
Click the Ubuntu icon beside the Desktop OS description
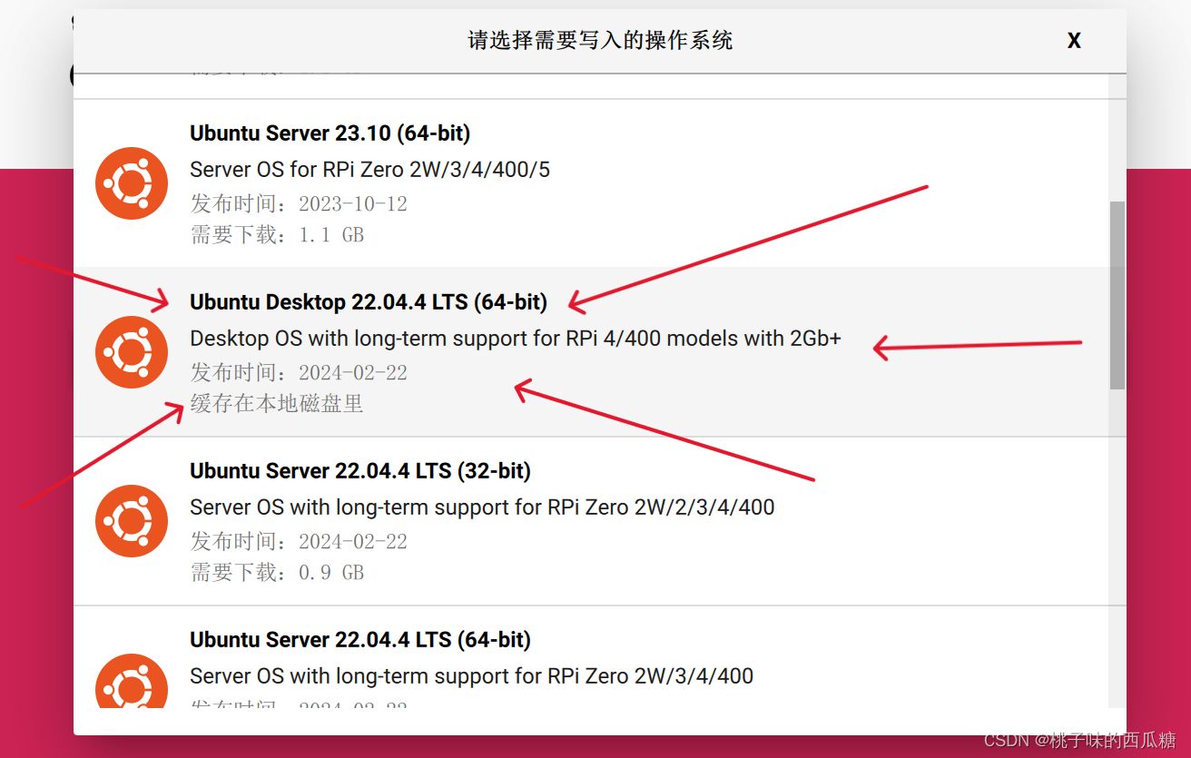[x=131, y=352]
